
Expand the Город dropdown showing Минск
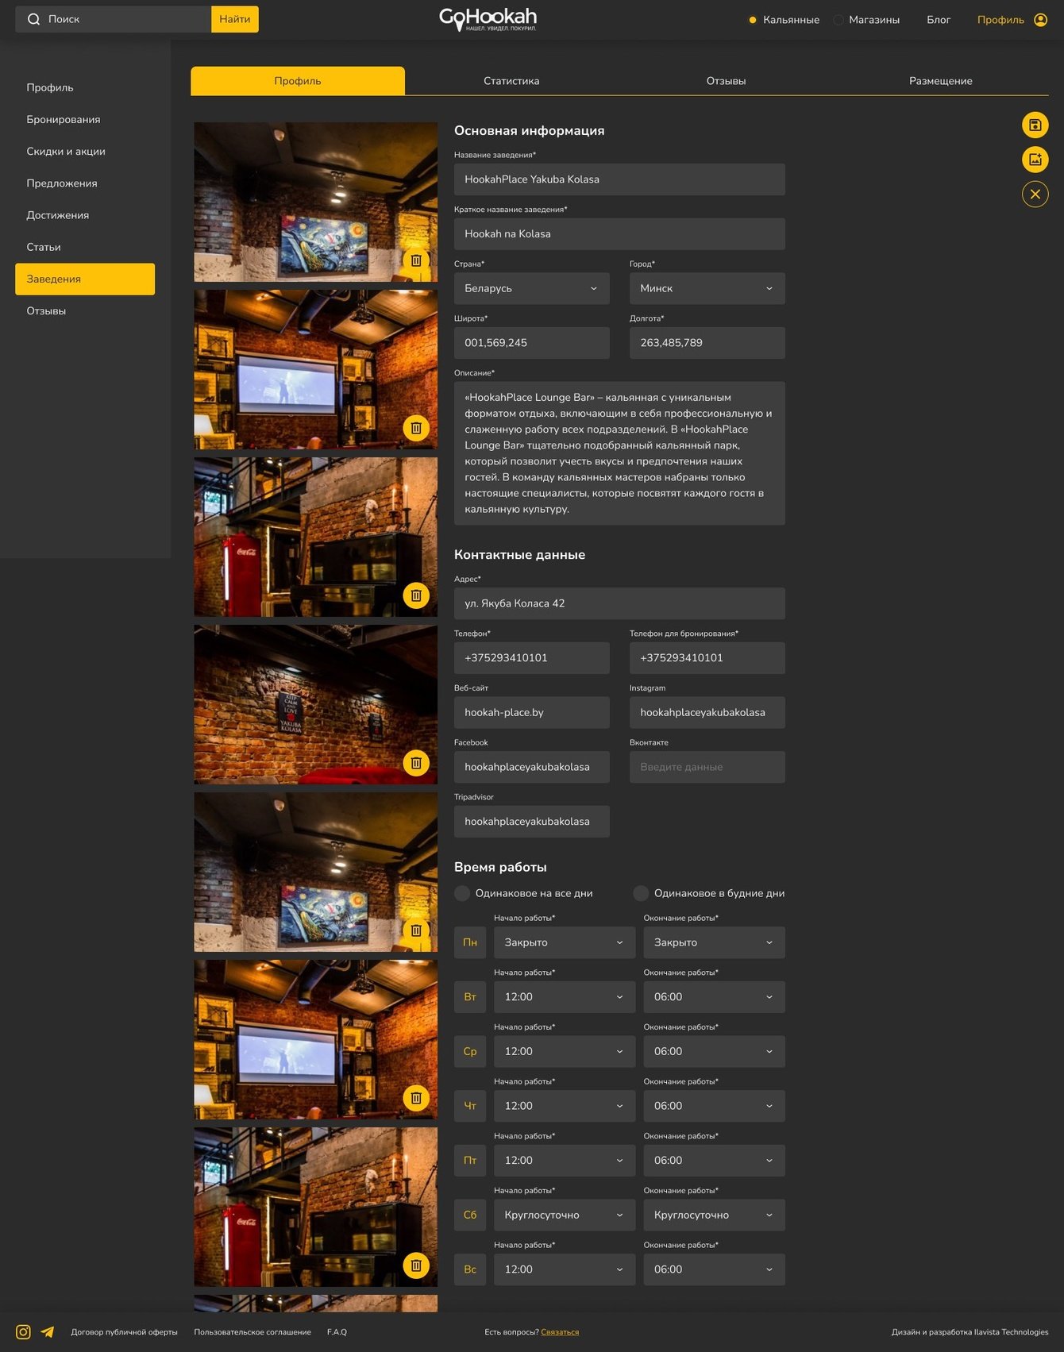[707, 288]
